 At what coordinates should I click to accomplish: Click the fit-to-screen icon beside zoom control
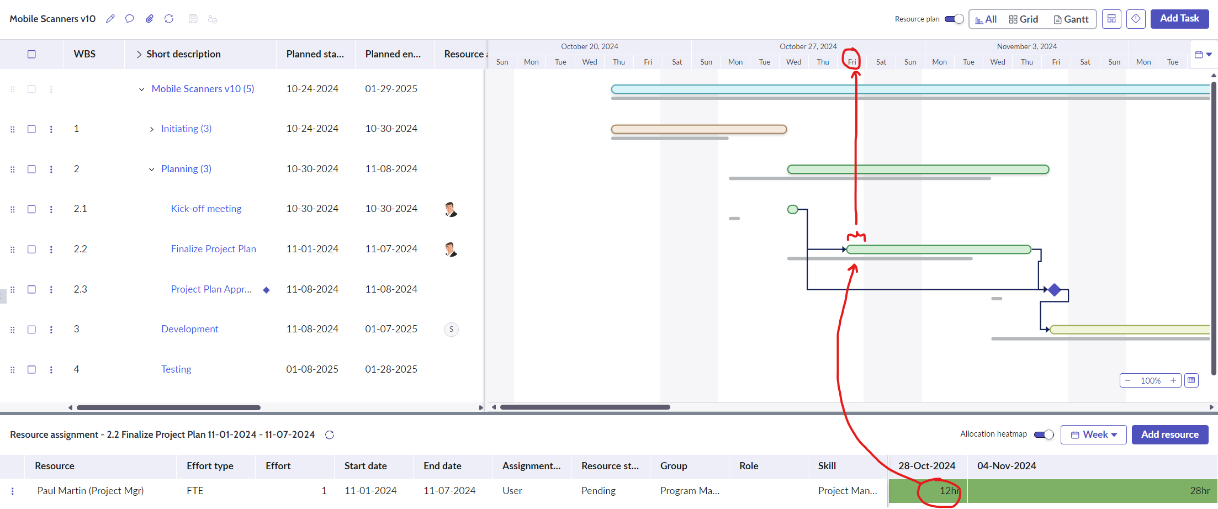pyautogui.click(x=1191, y=380)
